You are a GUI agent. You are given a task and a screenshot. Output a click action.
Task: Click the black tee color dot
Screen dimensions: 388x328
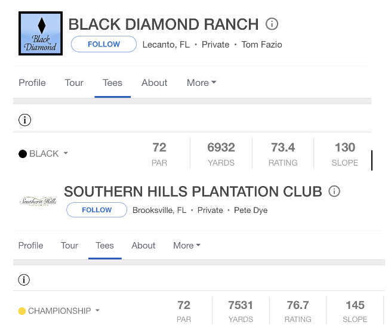pos(23,154)
